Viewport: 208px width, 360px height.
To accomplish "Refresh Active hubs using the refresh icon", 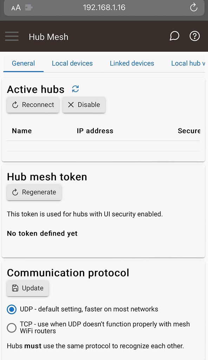I will [75, 89].
